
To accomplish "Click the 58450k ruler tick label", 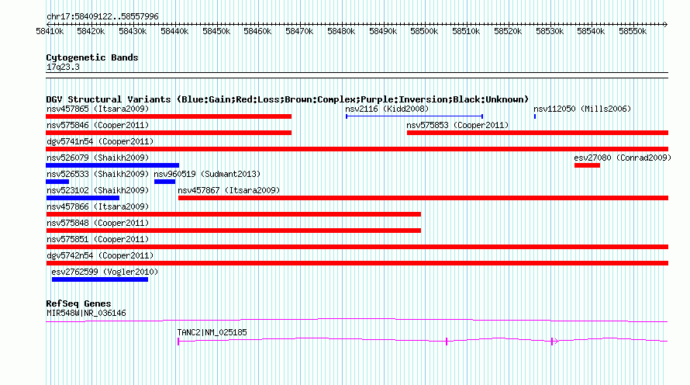I will [216, 31].
